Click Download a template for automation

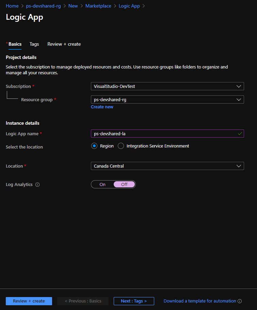coord(199,301)
